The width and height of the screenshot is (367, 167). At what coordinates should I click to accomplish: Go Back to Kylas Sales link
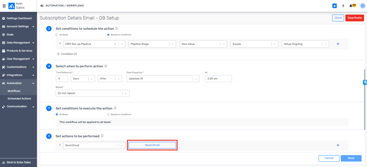(x=19, y=162)
